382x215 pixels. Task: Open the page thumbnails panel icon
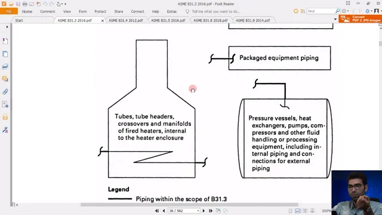point(5,54)
